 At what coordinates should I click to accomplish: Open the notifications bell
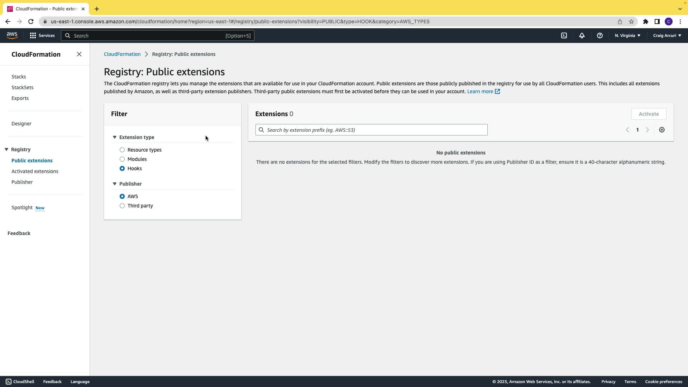tap(582, 35)
